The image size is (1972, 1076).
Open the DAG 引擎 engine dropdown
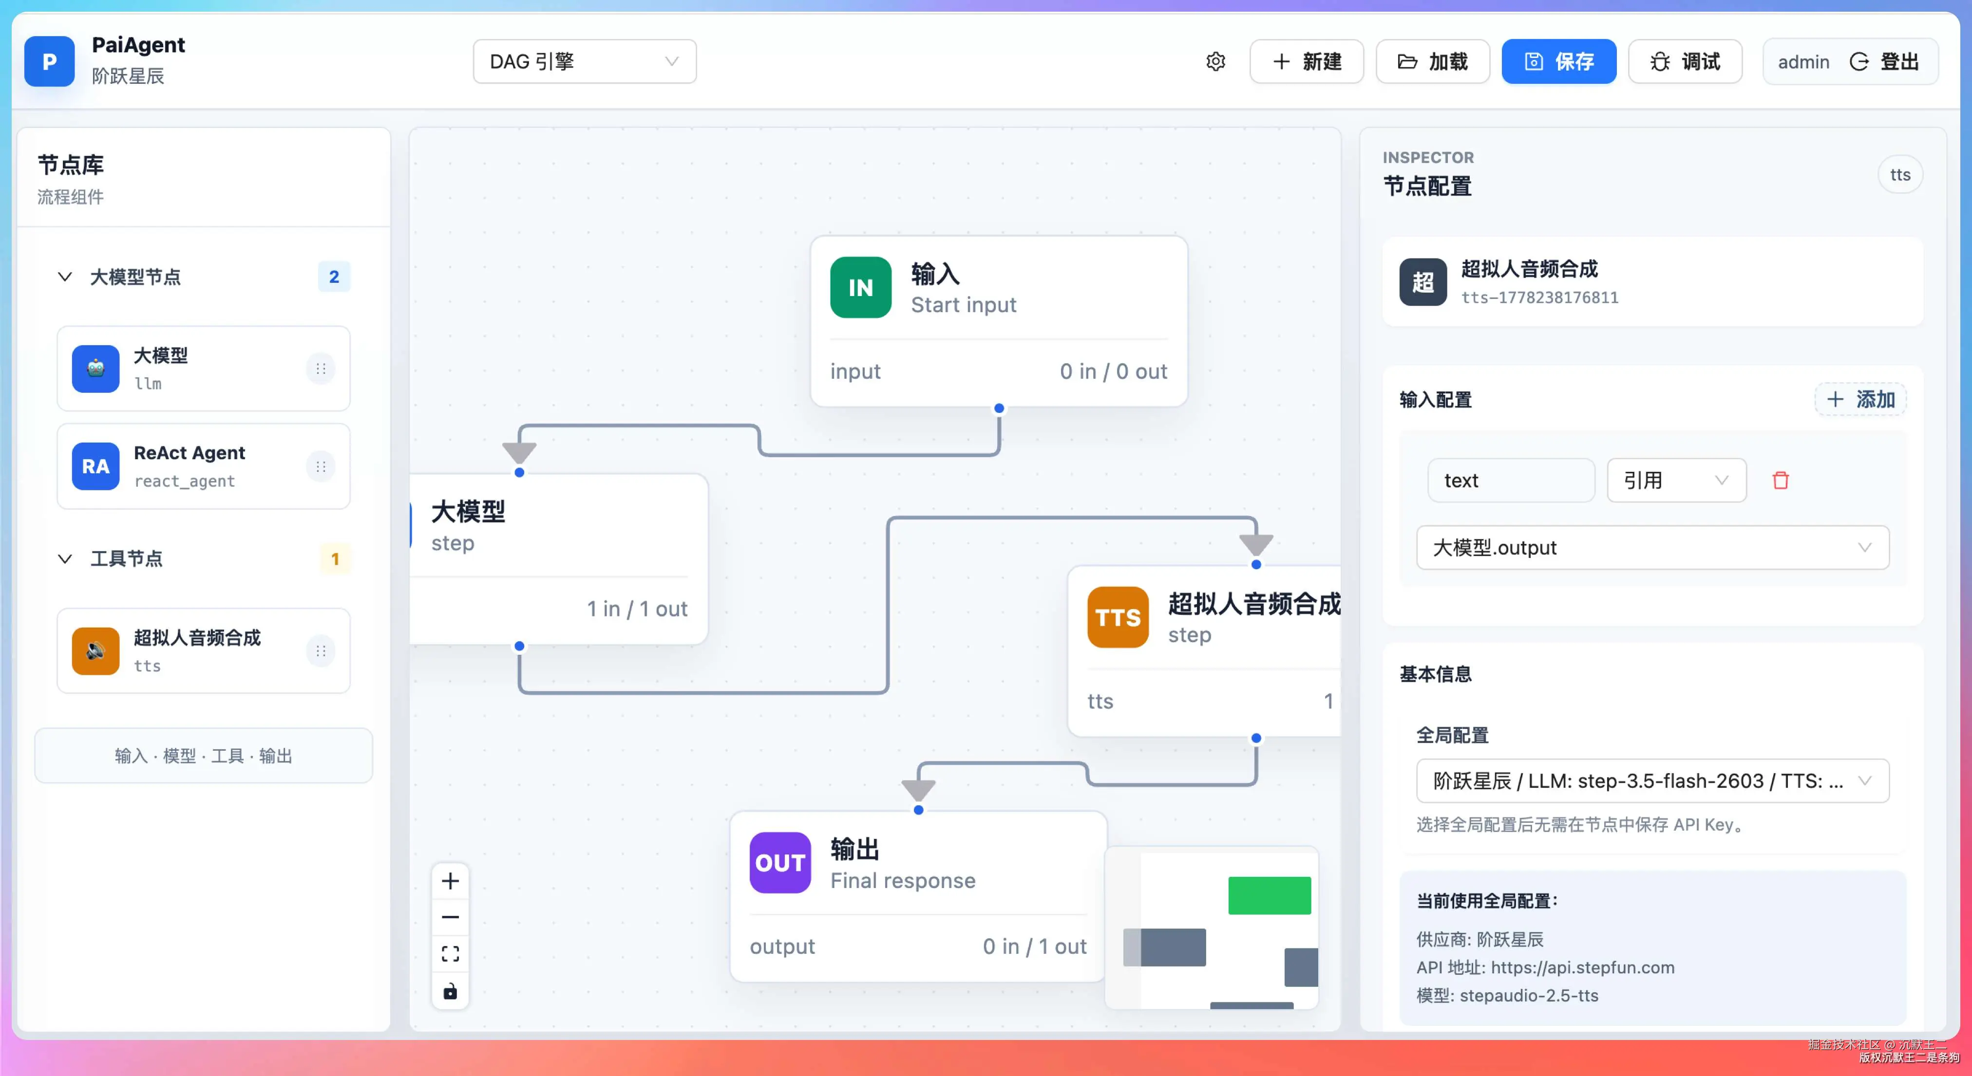point(585,61)
